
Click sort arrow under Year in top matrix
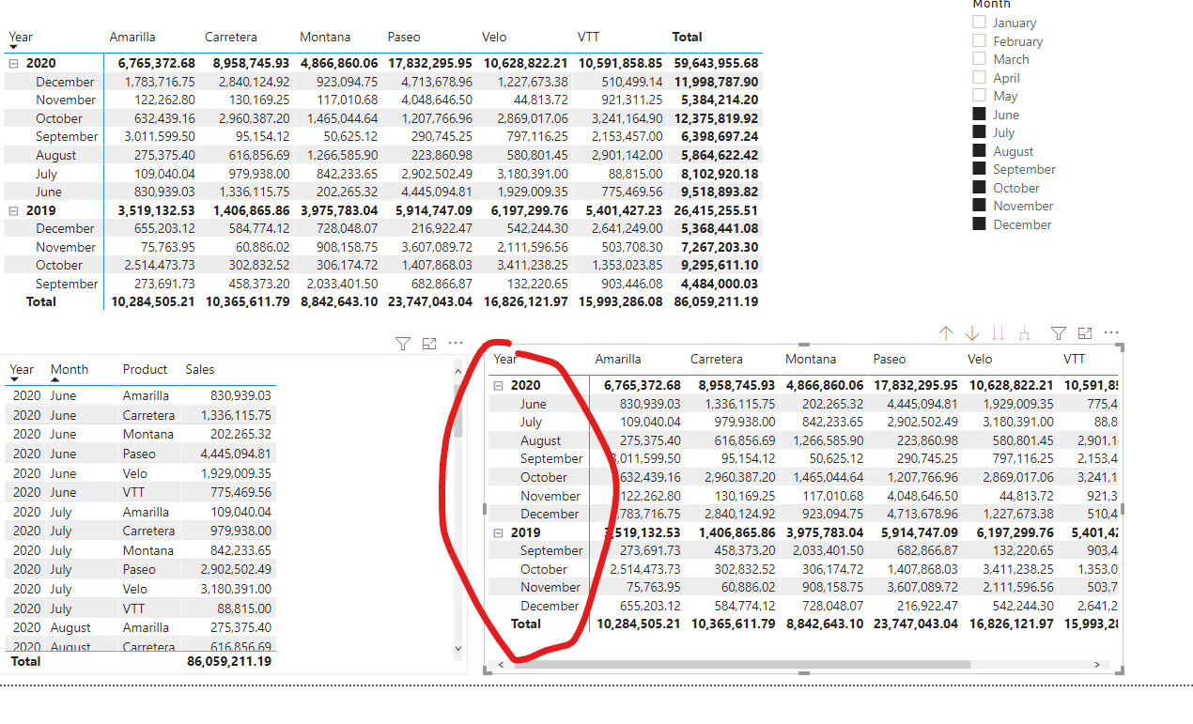tap(14, 46)
